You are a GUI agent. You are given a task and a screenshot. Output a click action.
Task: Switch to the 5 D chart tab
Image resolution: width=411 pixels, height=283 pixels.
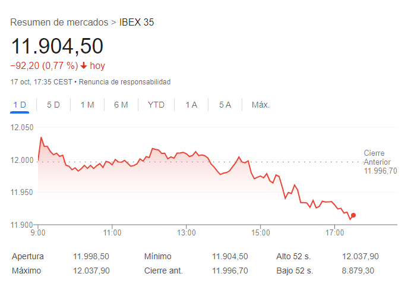53,105
